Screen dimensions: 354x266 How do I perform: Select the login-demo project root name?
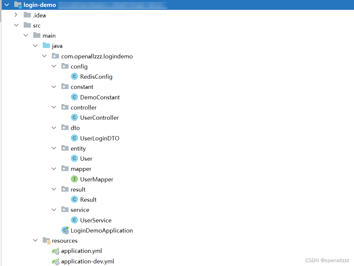(x=40, y=5)
